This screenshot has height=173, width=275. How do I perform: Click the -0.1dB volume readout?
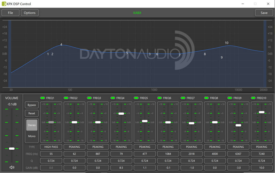tap(12, 104)
